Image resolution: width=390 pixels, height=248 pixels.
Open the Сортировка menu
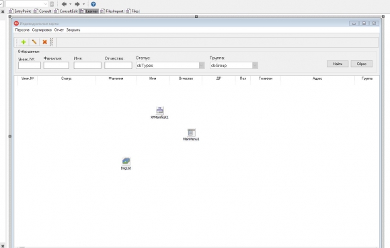42,30
